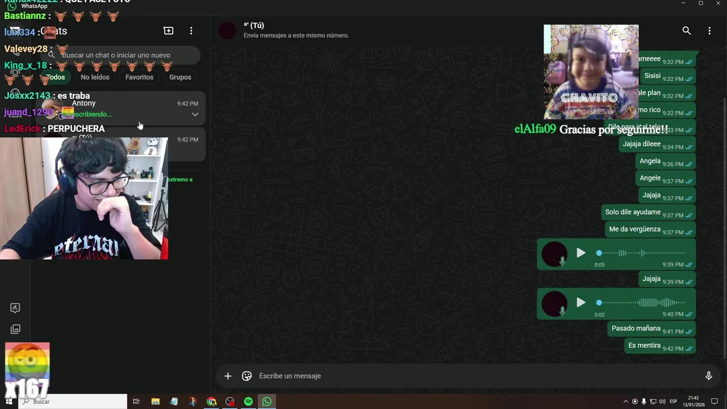Click the microphone tray icon

pyautogui.click(x=644, y=402)
